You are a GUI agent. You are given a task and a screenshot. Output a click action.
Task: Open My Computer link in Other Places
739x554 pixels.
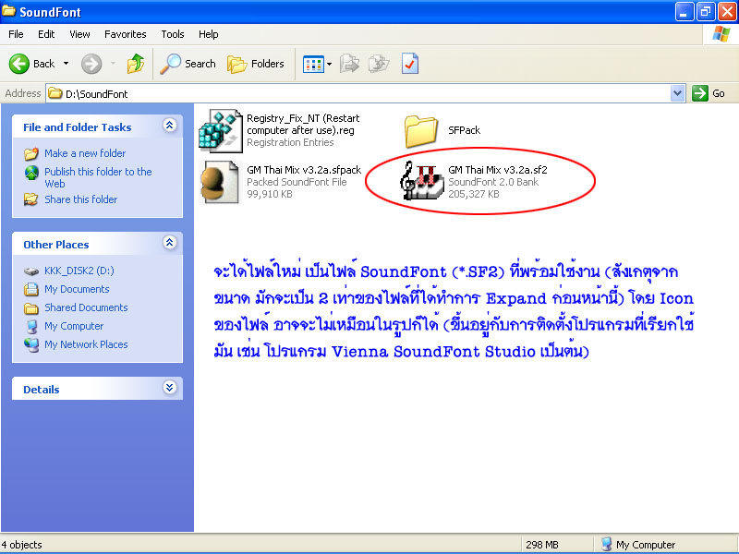coord(74,326)
